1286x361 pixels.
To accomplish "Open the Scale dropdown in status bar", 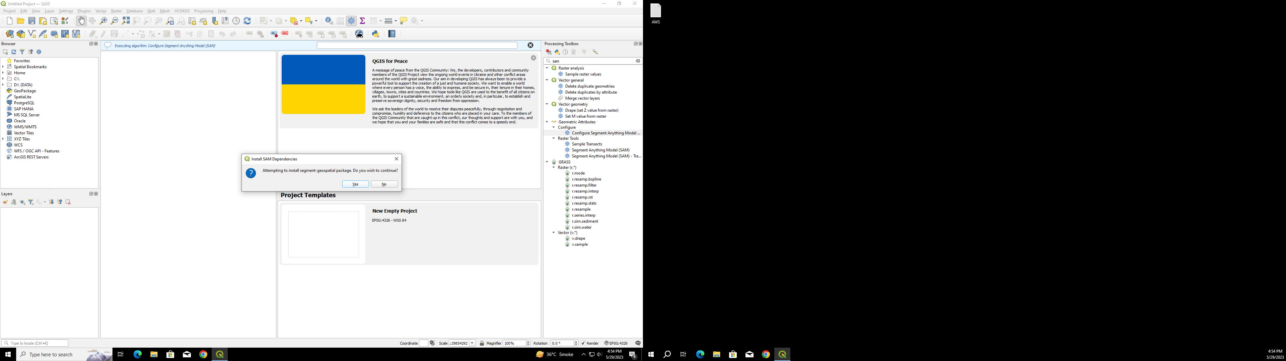I will click(472, 343).
